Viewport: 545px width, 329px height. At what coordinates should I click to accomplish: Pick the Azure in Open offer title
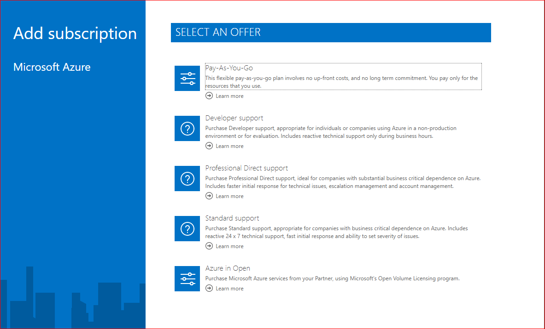pos(228,268)
